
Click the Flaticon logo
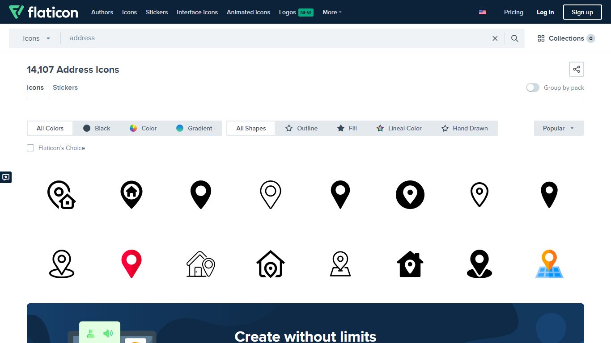[x=43, y=12]
